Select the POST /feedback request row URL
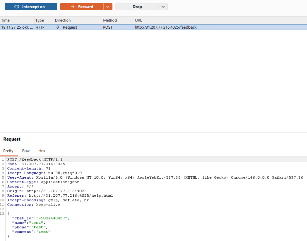Screen dimensions: 307x241 pos(166,27)
